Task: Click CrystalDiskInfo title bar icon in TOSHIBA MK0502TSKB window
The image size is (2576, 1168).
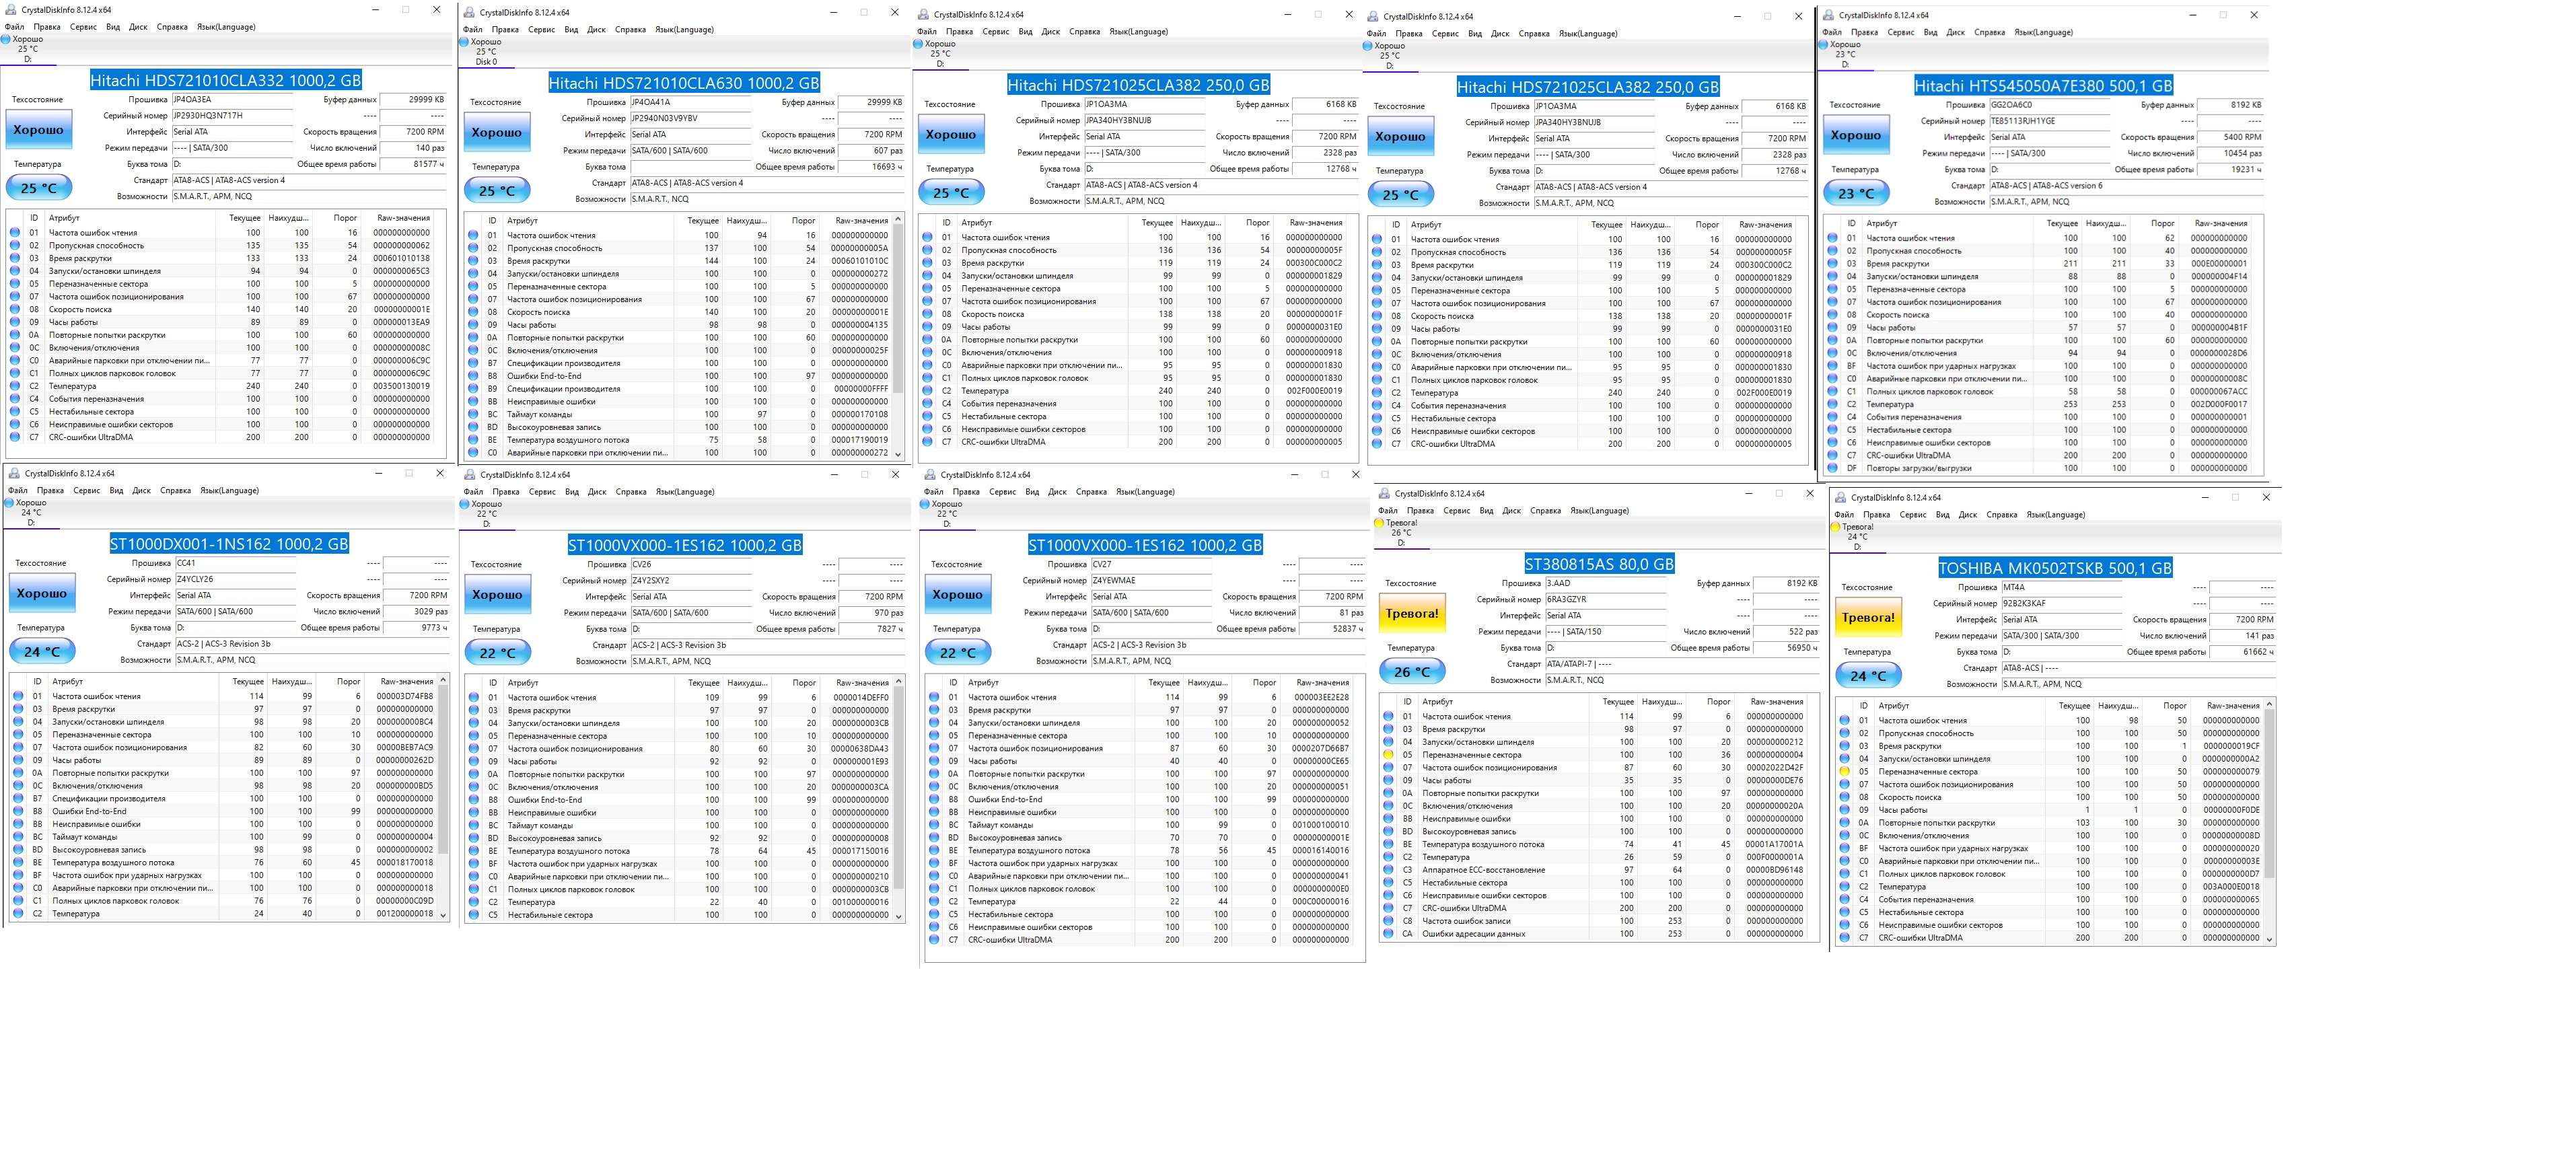Action: coord(1841,497)
